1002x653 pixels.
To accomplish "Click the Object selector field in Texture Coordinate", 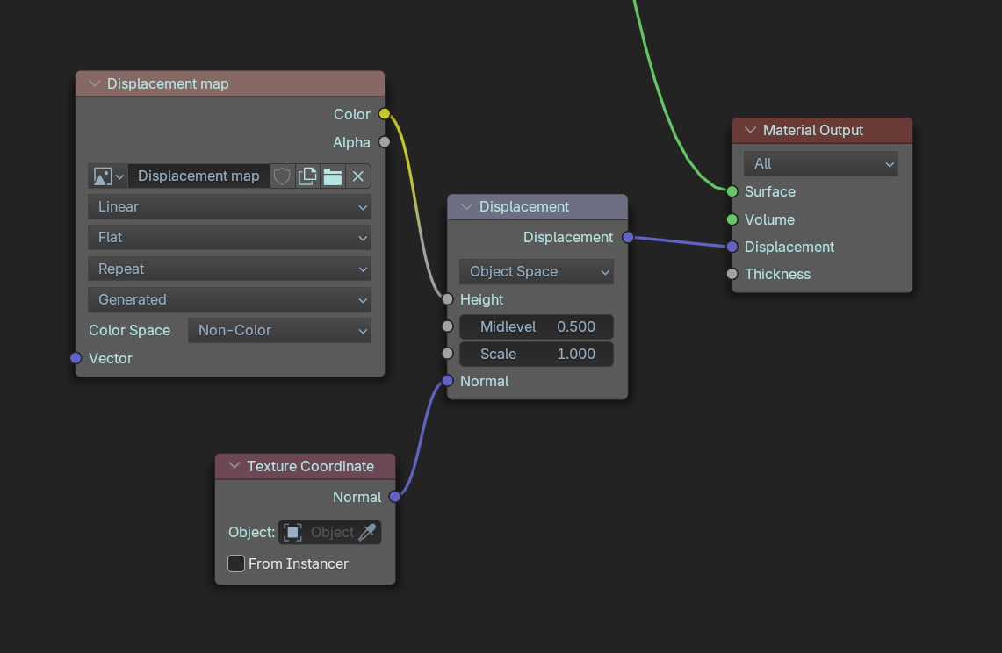I will (329, 532).
